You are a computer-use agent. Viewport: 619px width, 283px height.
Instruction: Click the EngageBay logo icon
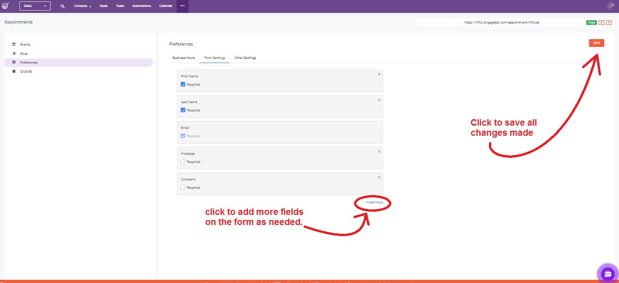tap(6, 6)
